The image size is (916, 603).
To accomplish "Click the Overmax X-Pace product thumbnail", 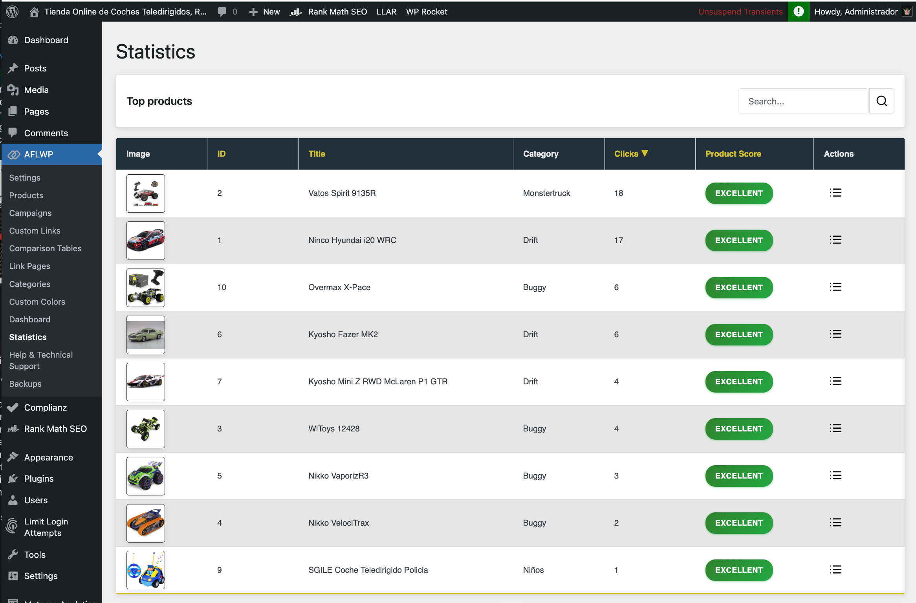I will point(145,287).
